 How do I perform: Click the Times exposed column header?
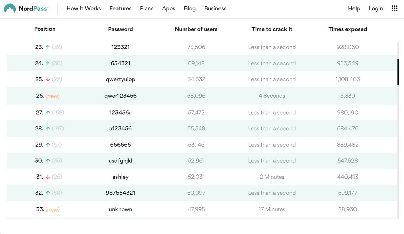pos(347,29)
